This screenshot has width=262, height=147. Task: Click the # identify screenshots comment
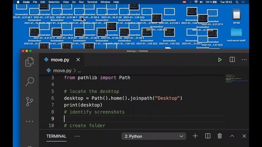[x=94, y=112]
